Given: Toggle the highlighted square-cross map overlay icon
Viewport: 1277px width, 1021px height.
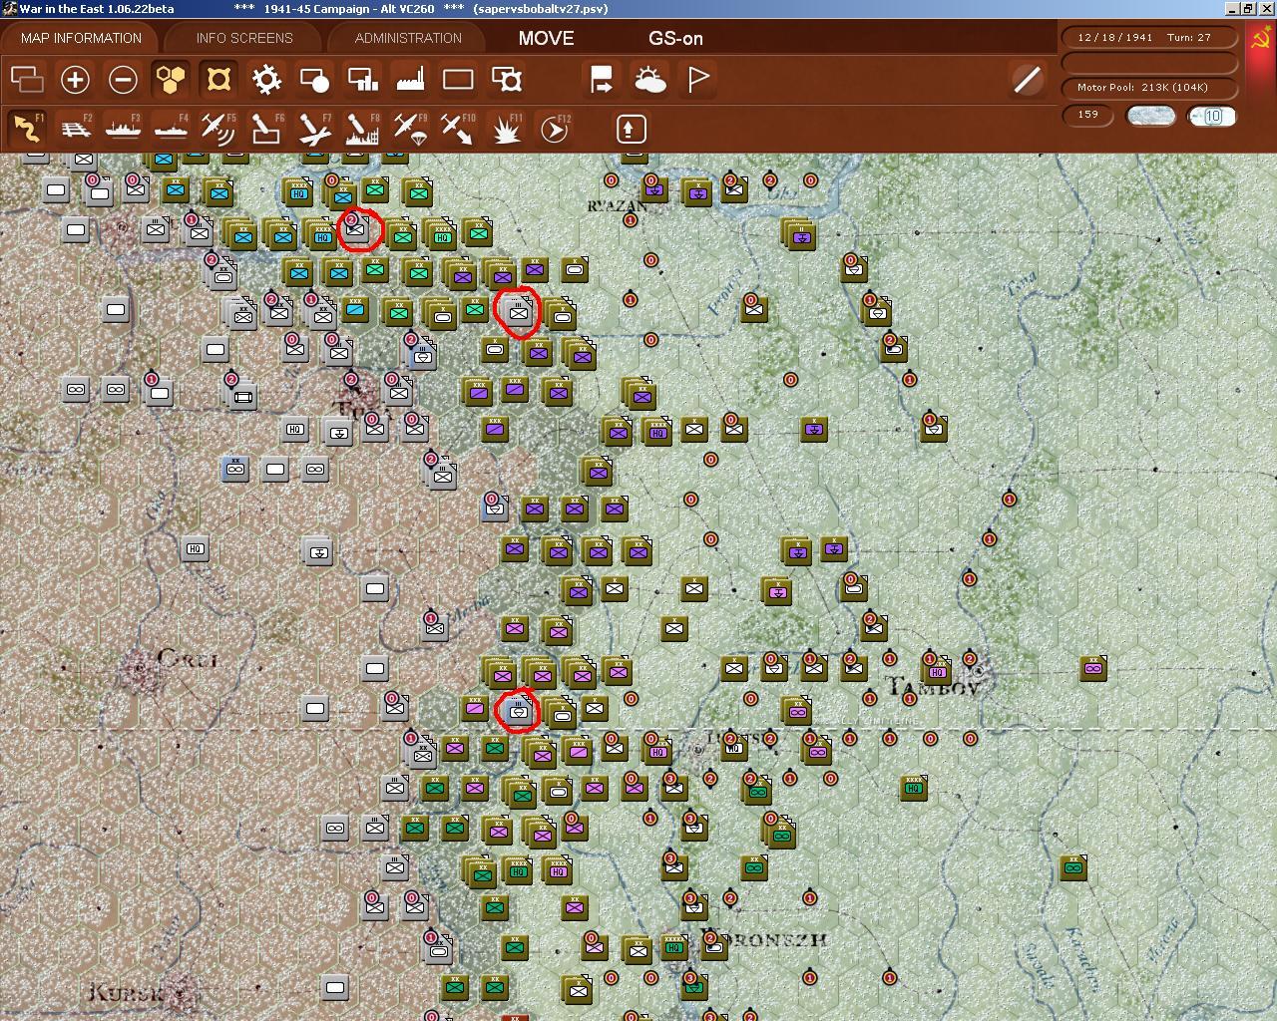Looking at the screenshot, I should [218, 79].
